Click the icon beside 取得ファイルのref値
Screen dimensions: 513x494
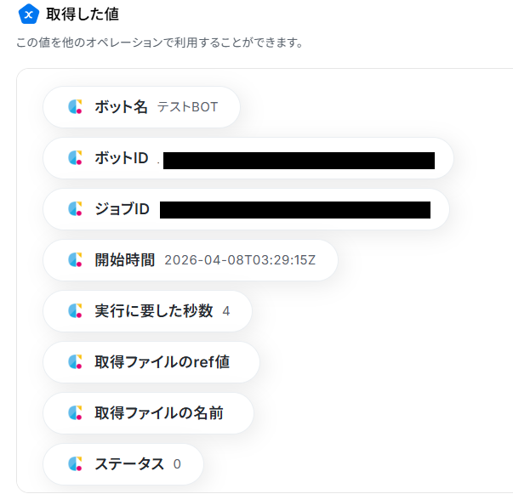point(76,362)
